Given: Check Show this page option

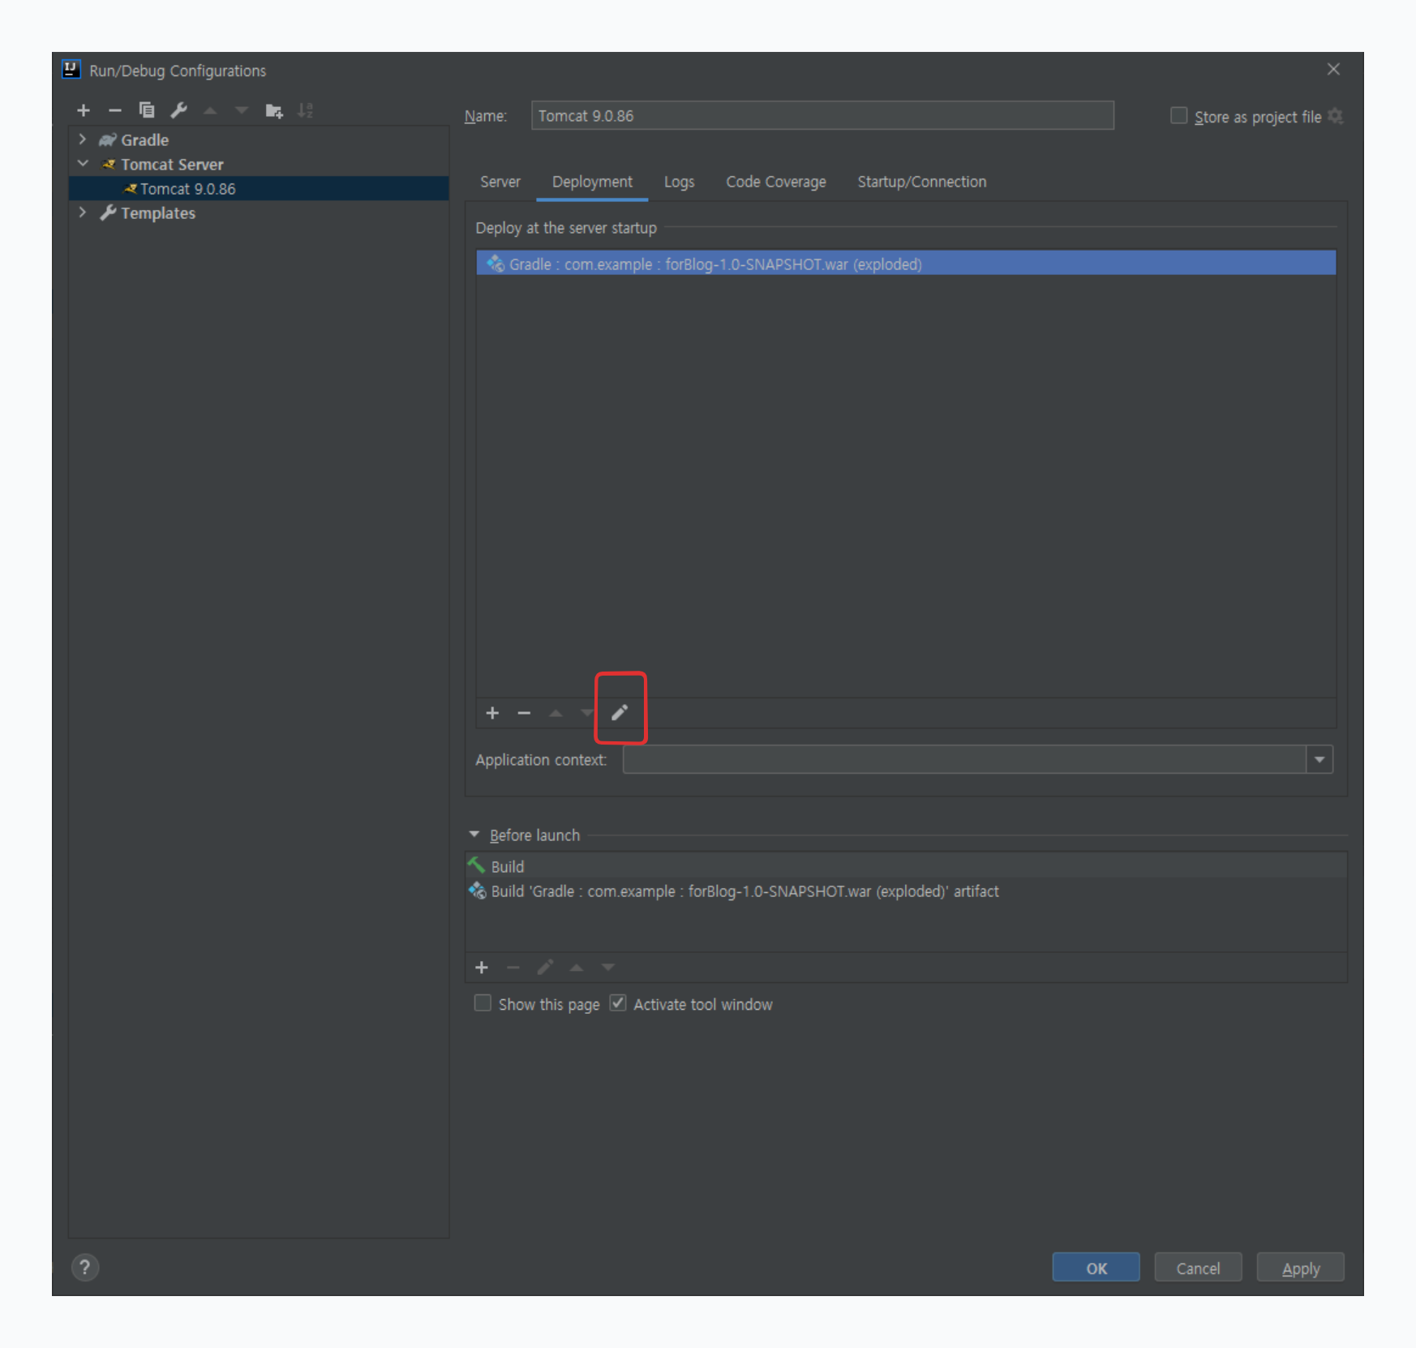Looking at the screenshot, I should coord(483,1003).
